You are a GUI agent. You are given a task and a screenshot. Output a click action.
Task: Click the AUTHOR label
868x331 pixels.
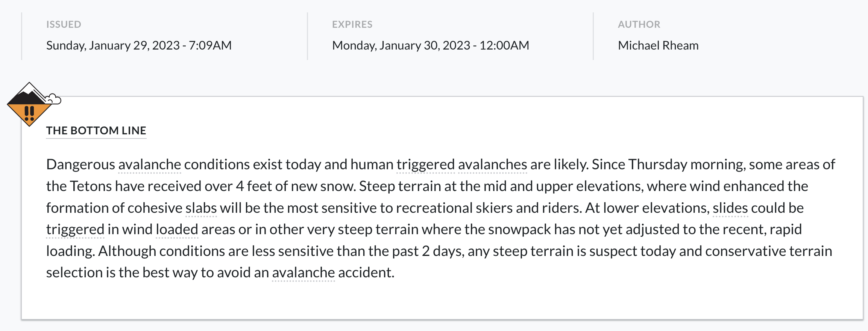(639, 24)
